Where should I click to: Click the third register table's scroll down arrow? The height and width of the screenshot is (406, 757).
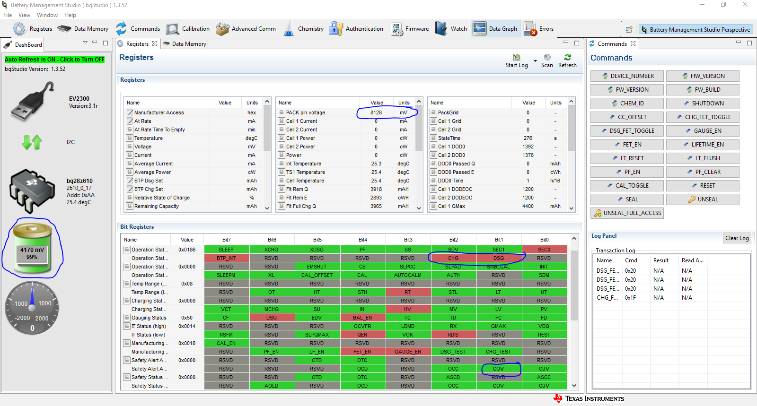pos(571,208)
